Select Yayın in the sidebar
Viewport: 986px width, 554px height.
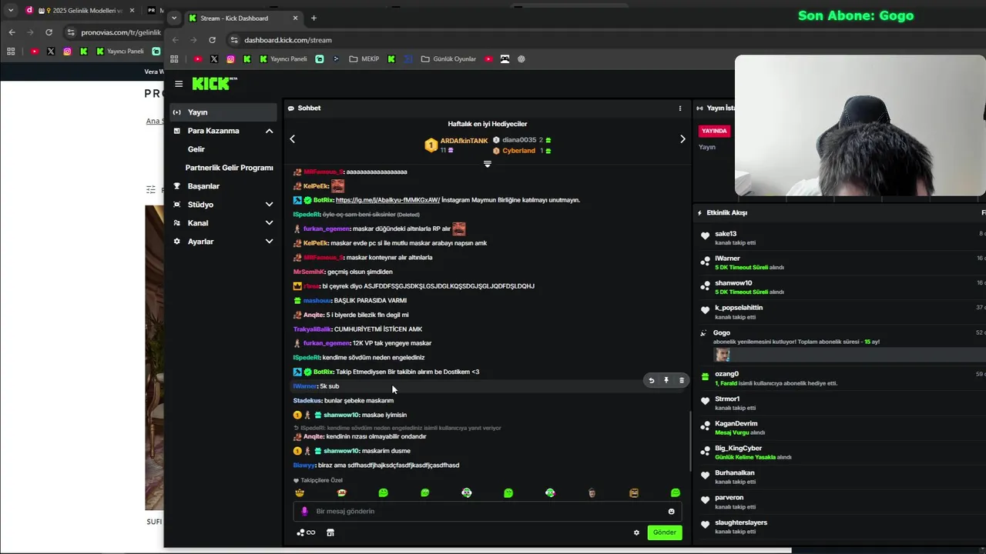click(x=223, y=112)
